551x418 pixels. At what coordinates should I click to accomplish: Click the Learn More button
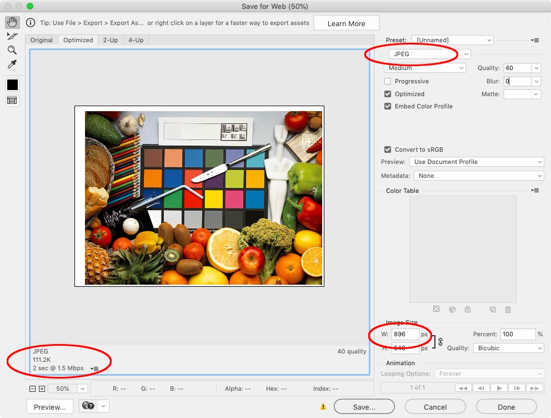coord(347,23)
